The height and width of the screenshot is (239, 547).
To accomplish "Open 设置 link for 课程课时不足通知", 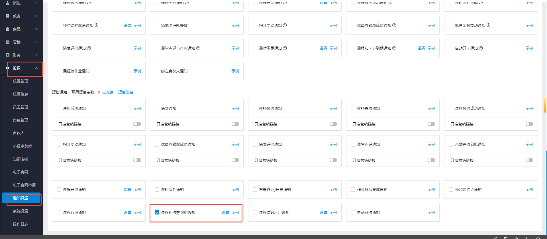I will point(323,212).
